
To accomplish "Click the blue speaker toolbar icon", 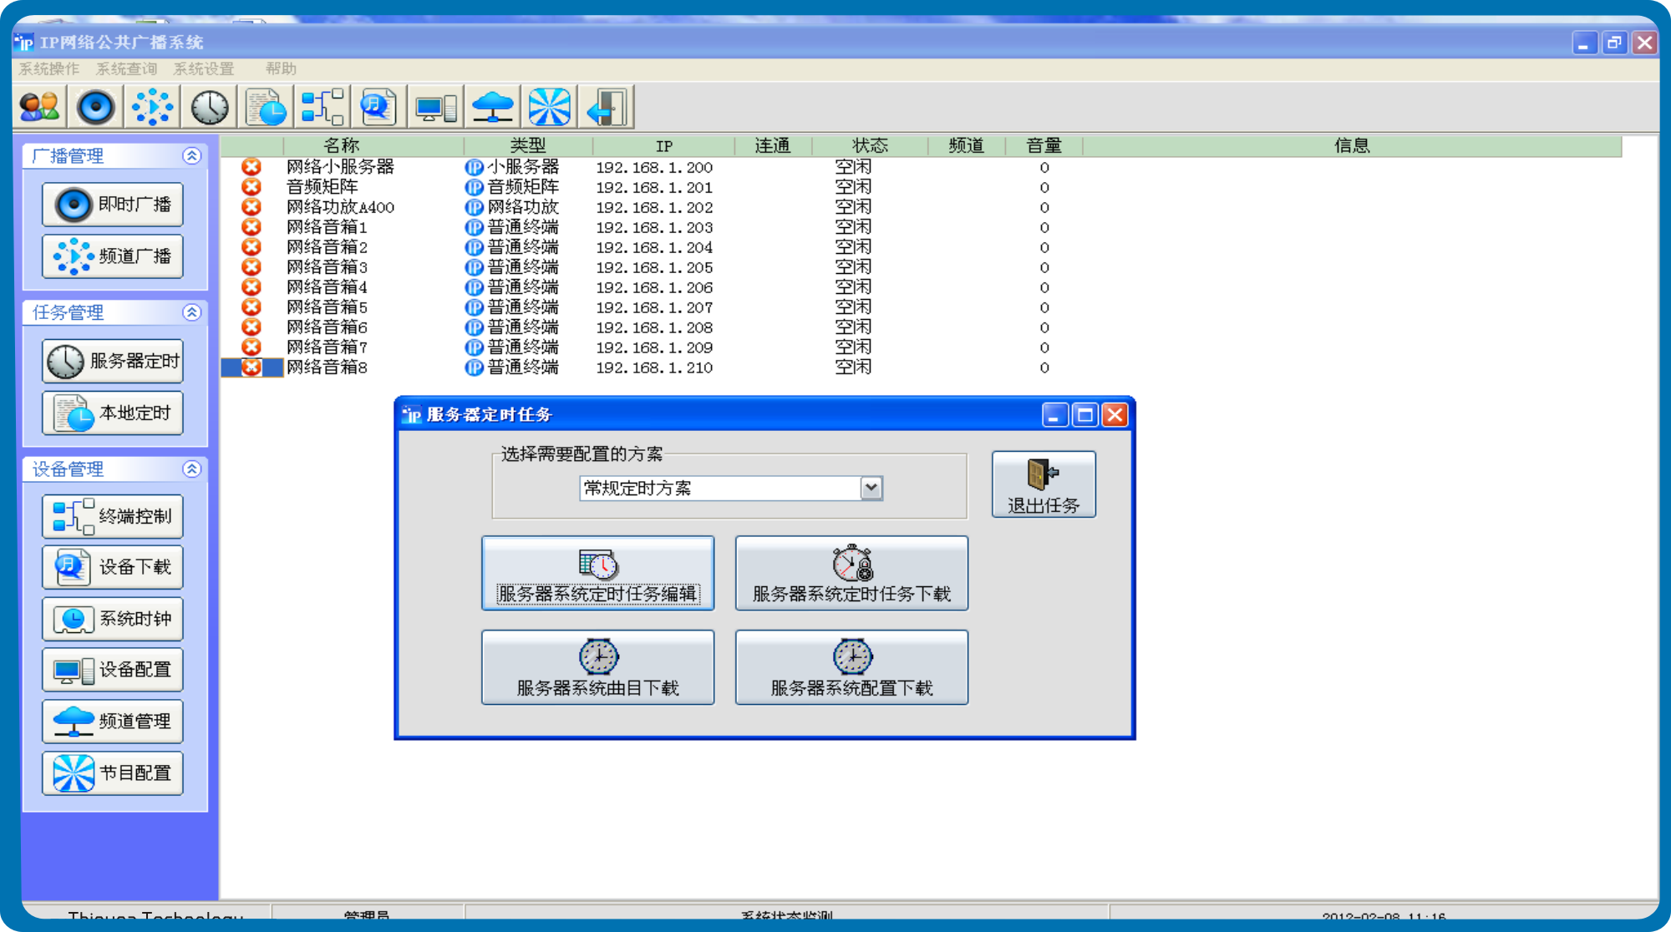I will pyautogui.click(x=96, y=107).
